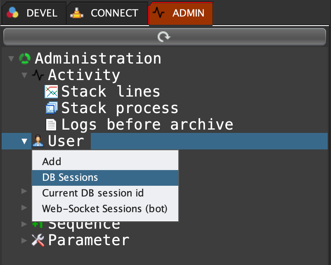Screen dimensions: 331x265
Task: Collapse the Administration tree node
Action: click(x=10, y=59)
